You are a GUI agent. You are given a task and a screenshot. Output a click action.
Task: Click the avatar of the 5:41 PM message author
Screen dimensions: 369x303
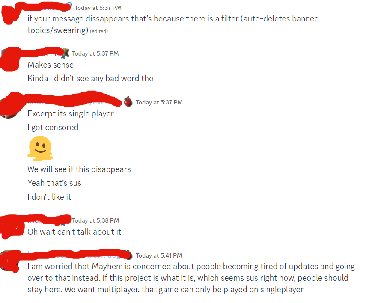pos(9,261)
